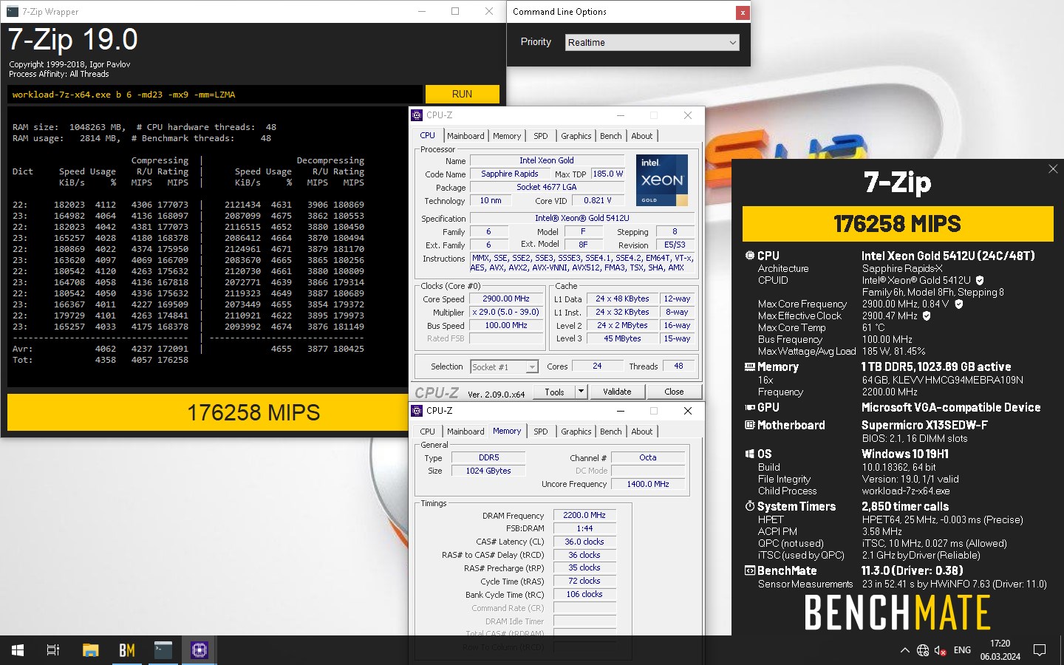The height and width of the screenshot is (665, 1064).
Task: Click the verified shield next to Max Effective Clock
Action: (927, 316)
